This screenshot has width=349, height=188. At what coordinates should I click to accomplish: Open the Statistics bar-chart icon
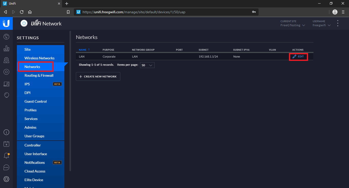(x=6, y=48)
